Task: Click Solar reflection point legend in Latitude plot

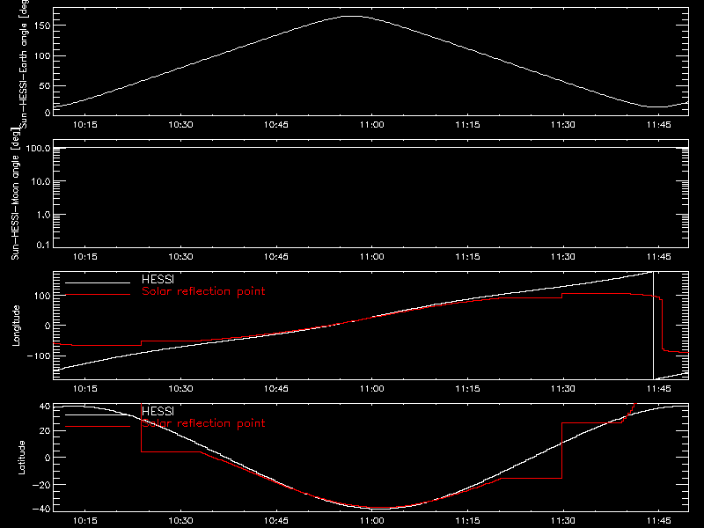Action: click(x=203, y=423)
